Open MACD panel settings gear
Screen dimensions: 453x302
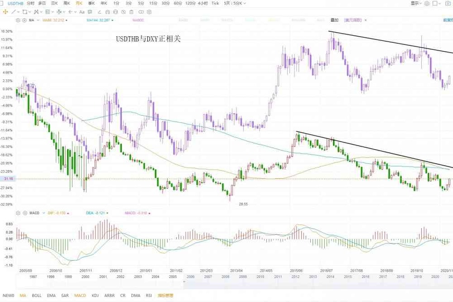(x=18, y=212)
